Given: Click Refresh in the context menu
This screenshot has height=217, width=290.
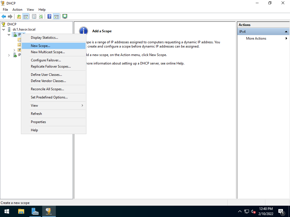Looking at the screenshot, I should pos(54,114).
